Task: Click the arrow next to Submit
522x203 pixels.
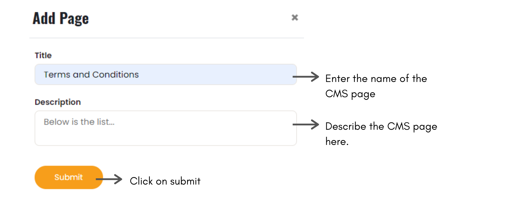Action: (x=109, y=179)
